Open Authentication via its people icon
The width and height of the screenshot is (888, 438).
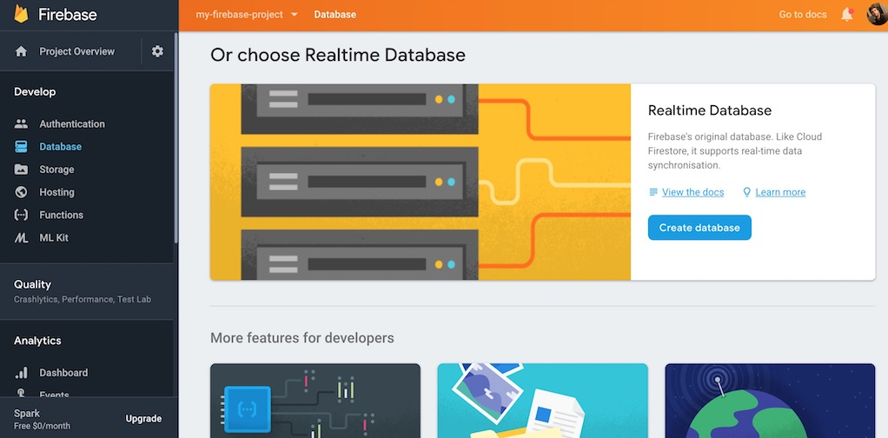pyautogui.click(x=21, y=123)
